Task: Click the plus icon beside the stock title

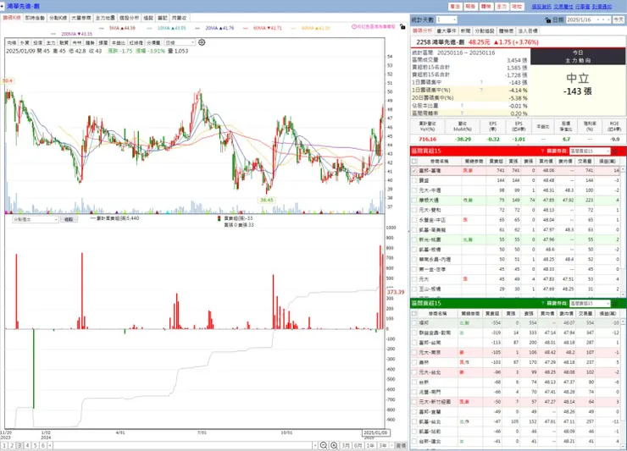Action: tap(3, 7)
